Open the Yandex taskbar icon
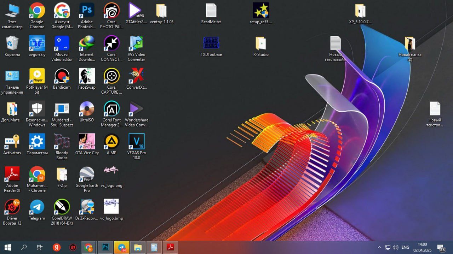Viewport: 453px width, 254px height. tap(57, 247)
